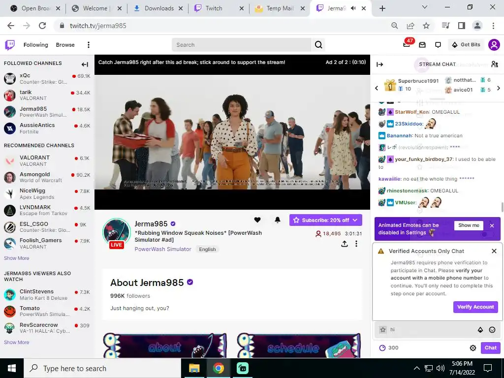Open chat settings gear icon
This screenshot has width=504, height=378.
pos(473,348)
